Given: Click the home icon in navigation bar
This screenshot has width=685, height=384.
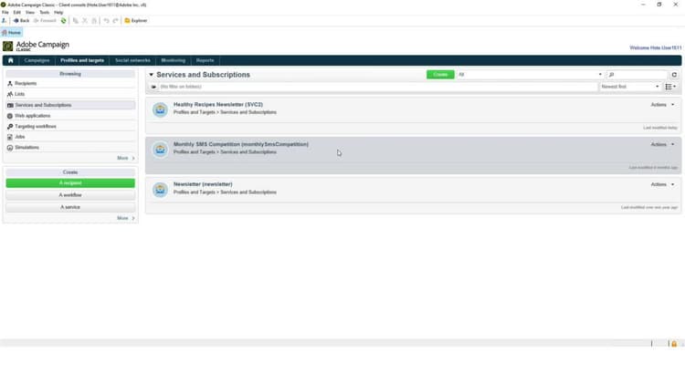Looking at the screenshot, I should [x=10, y=60].
